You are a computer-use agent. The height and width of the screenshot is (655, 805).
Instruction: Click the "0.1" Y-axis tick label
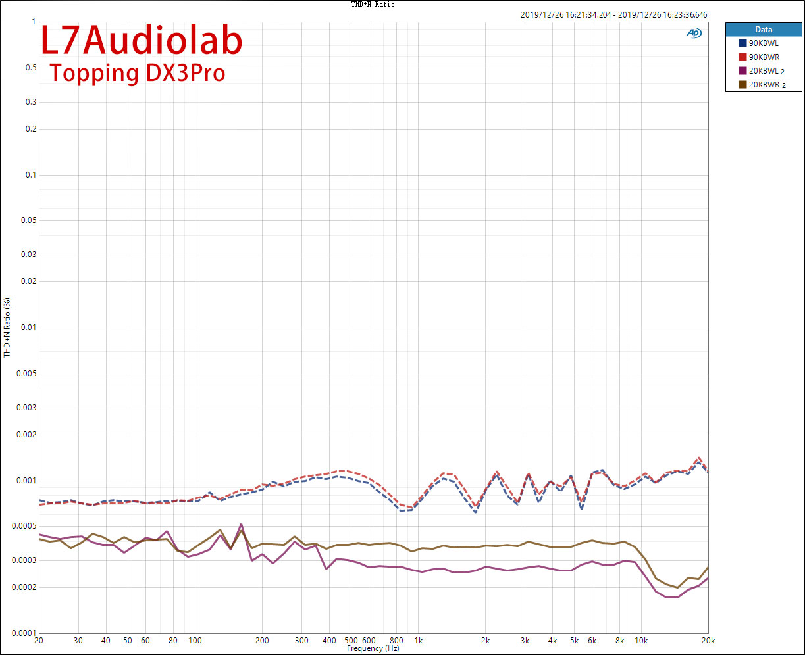30,175
